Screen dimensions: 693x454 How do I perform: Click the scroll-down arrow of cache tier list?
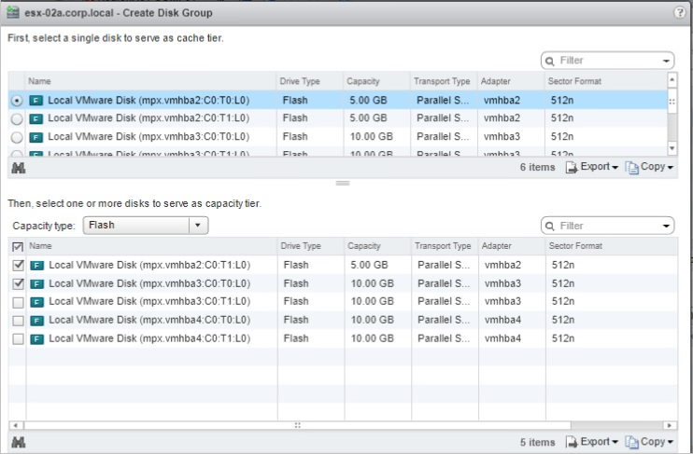pyautogui.click(x=672, y=148)
